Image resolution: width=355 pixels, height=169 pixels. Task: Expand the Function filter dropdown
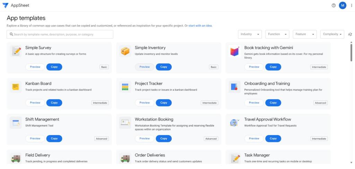point(277,34)
